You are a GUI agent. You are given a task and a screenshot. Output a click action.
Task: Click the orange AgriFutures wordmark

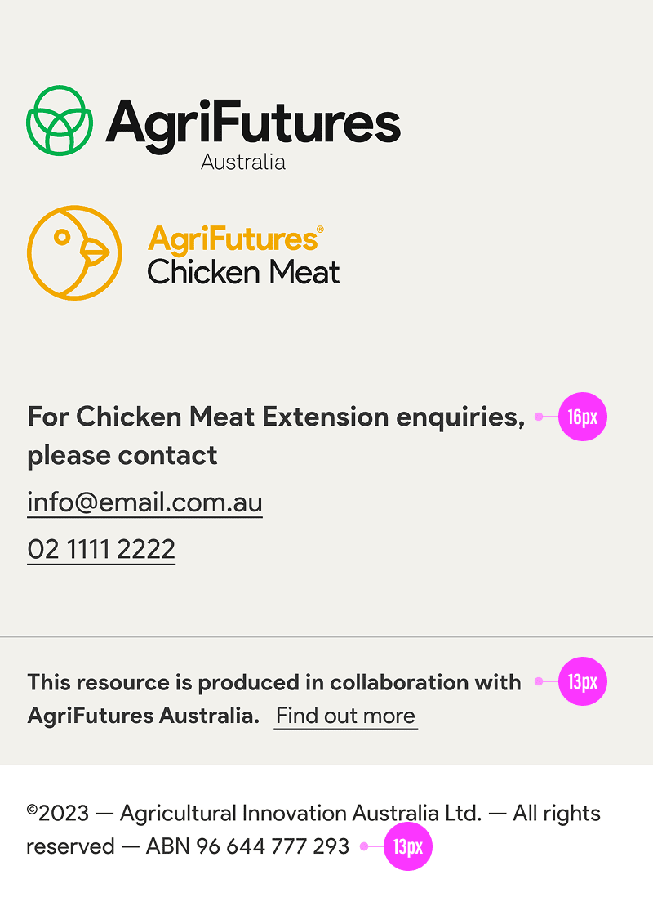pos(232,239)
